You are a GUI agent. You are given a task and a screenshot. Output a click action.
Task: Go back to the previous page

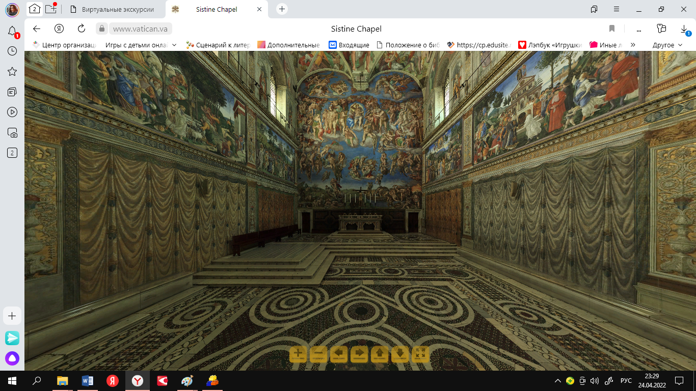[36, 29]
